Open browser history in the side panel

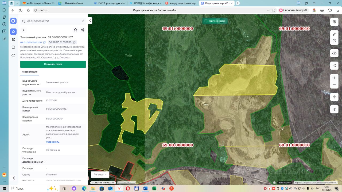point(4,10)
